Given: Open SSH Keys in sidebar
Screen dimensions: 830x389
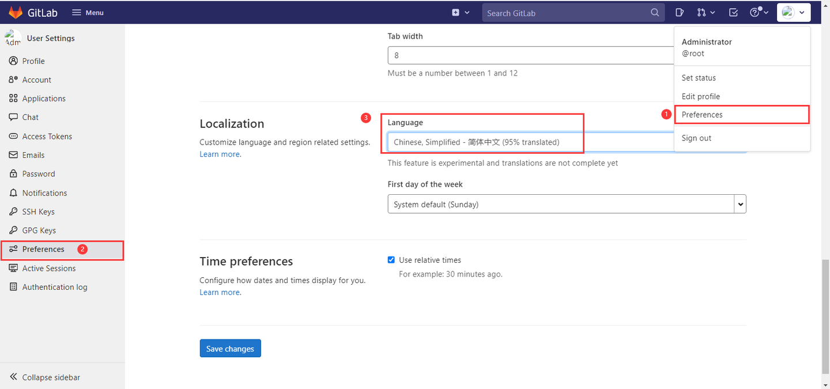Looking at the screenshot, I should coord(38,212).
